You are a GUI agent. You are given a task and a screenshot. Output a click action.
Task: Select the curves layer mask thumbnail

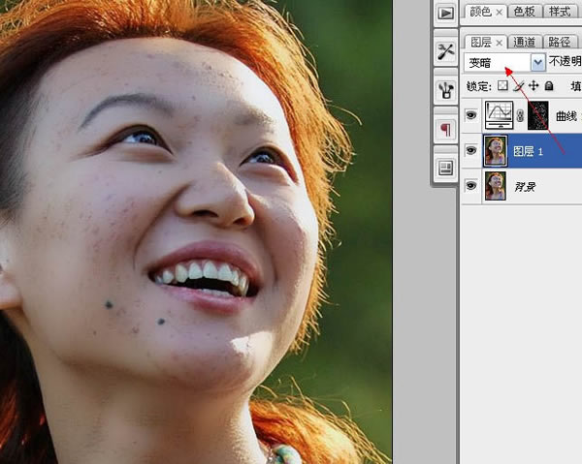[x=537, y=116]
